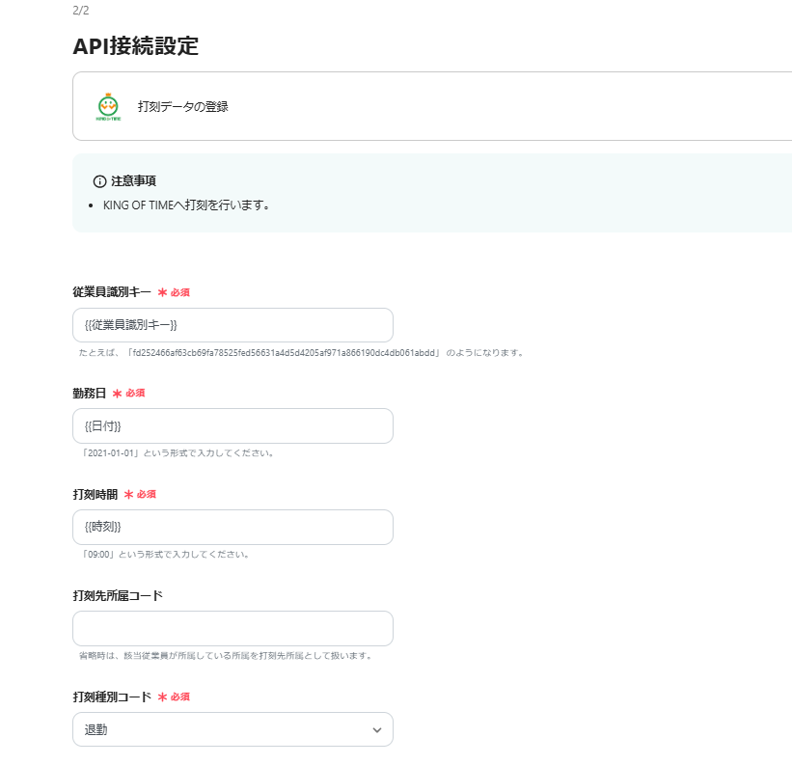Click the 必須 mark beside 打刻時間
The height and width of the screenshot is (765, 792).
140,494
